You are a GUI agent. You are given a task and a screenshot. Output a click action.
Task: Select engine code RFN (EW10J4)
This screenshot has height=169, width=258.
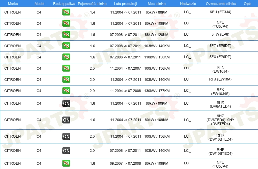tap(220, 69)
